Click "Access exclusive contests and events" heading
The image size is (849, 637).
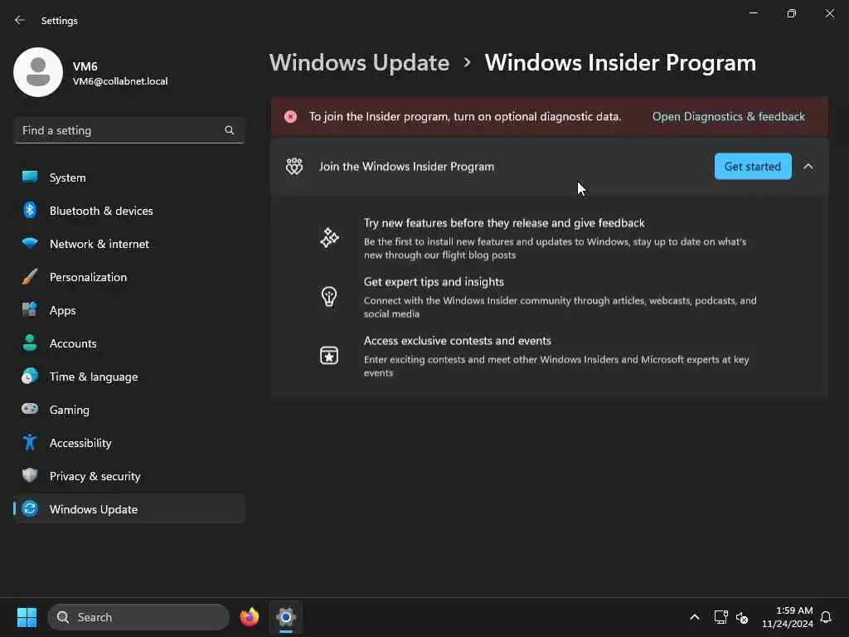coord(458,341)
